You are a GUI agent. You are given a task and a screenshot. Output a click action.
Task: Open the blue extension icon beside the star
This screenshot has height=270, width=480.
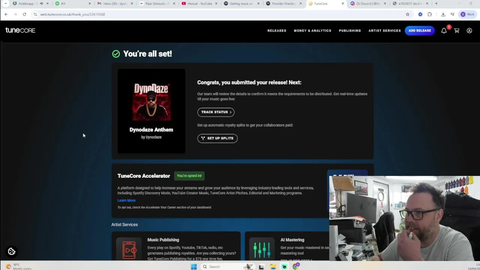(420, 14)
